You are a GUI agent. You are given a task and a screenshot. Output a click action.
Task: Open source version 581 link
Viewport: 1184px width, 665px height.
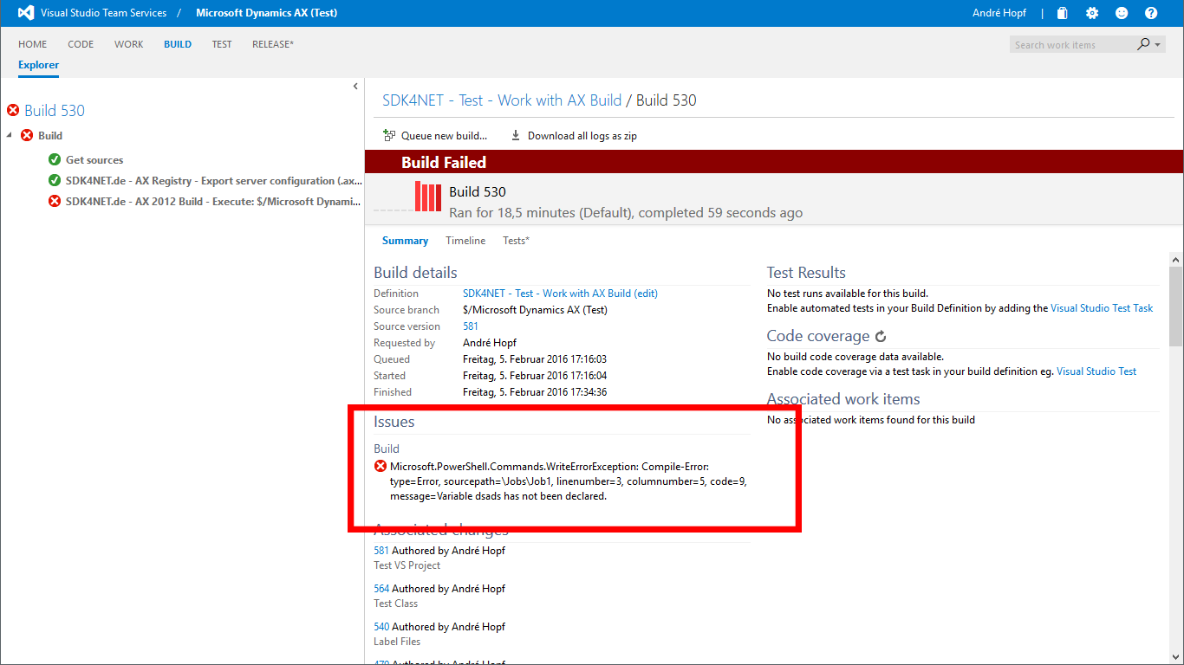pyautogui.click(x=471, y=326)
